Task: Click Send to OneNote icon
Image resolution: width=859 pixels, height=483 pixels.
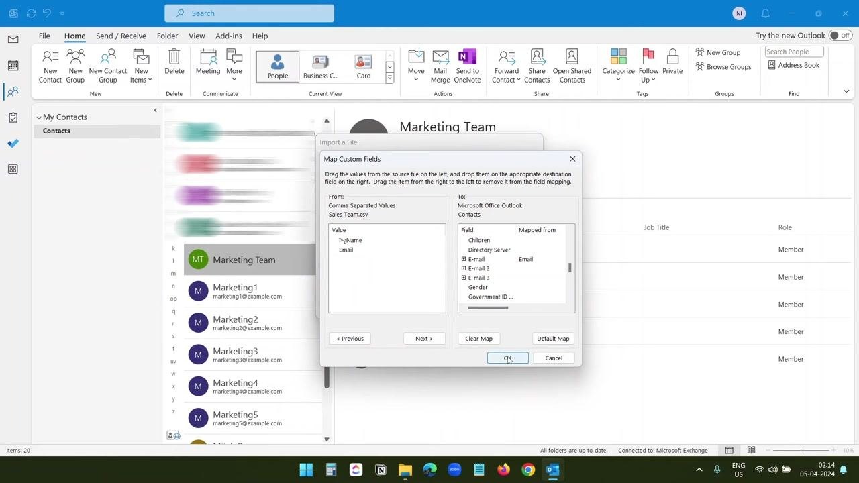Action: pos(467,66)
